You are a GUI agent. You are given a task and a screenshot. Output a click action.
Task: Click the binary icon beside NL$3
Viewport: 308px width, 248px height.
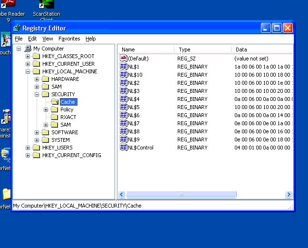[x=124, y=90]
